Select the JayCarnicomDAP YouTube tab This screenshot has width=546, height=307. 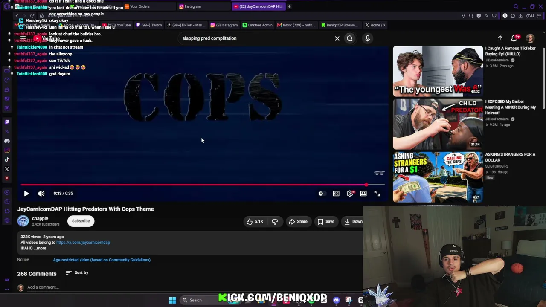point(258,6)
